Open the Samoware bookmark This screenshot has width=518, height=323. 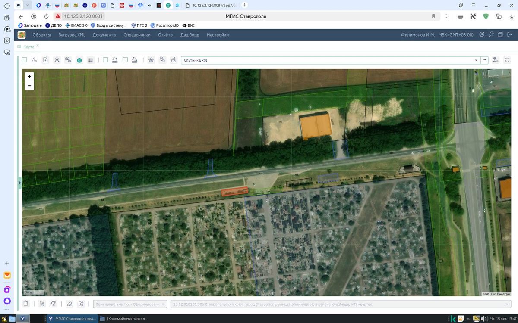tap(30, 25)
